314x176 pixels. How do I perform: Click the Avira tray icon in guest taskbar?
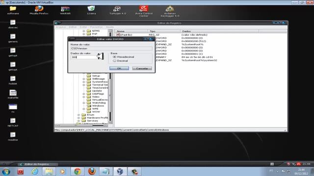click(x=299, y=164)
